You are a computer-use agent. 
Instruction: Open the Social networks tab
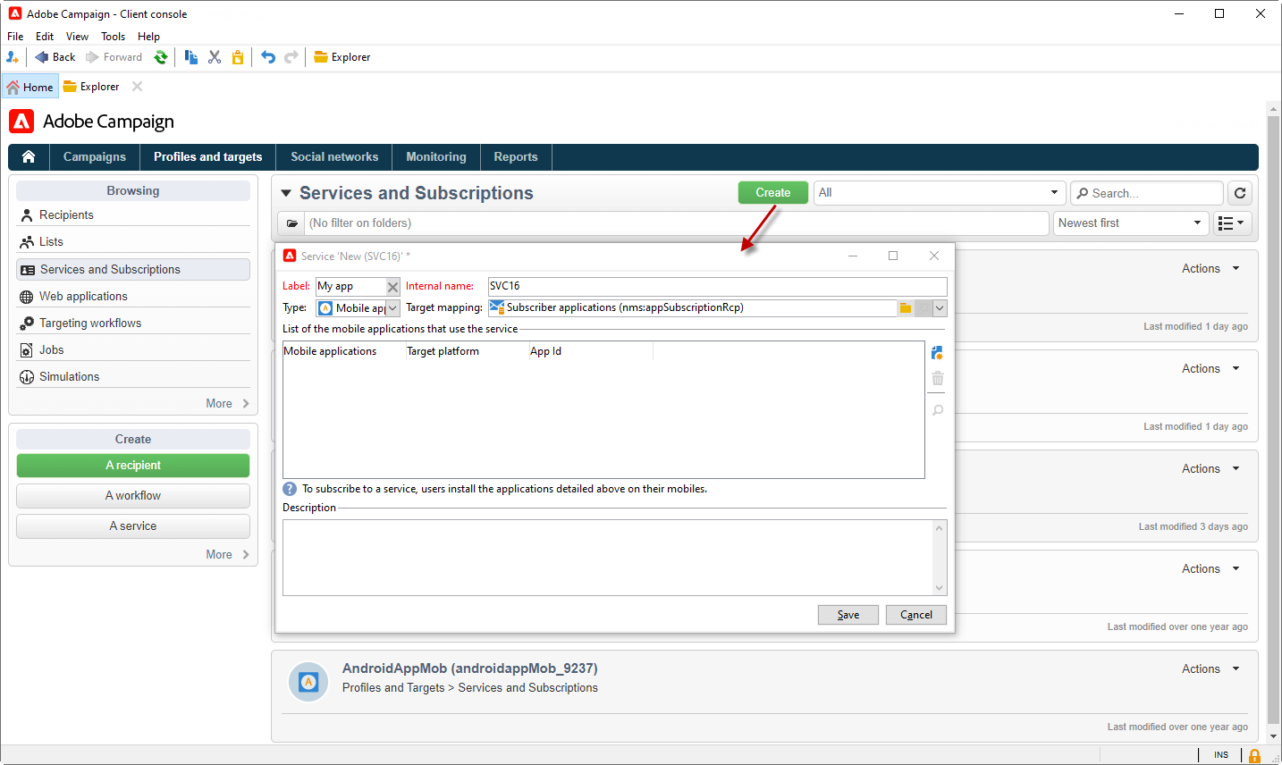pyautogui.click(x=334, y=156)
